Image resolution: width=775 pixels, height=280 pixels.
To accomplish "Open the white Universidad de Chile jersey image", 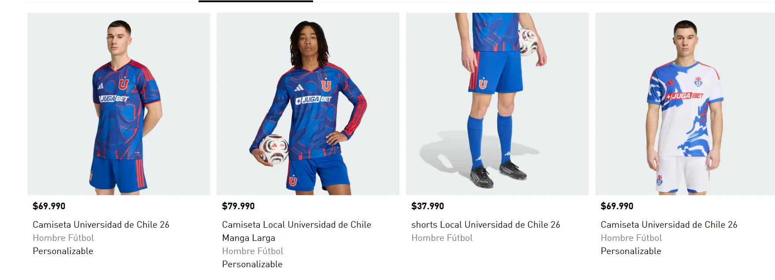I will pos(685,104).
